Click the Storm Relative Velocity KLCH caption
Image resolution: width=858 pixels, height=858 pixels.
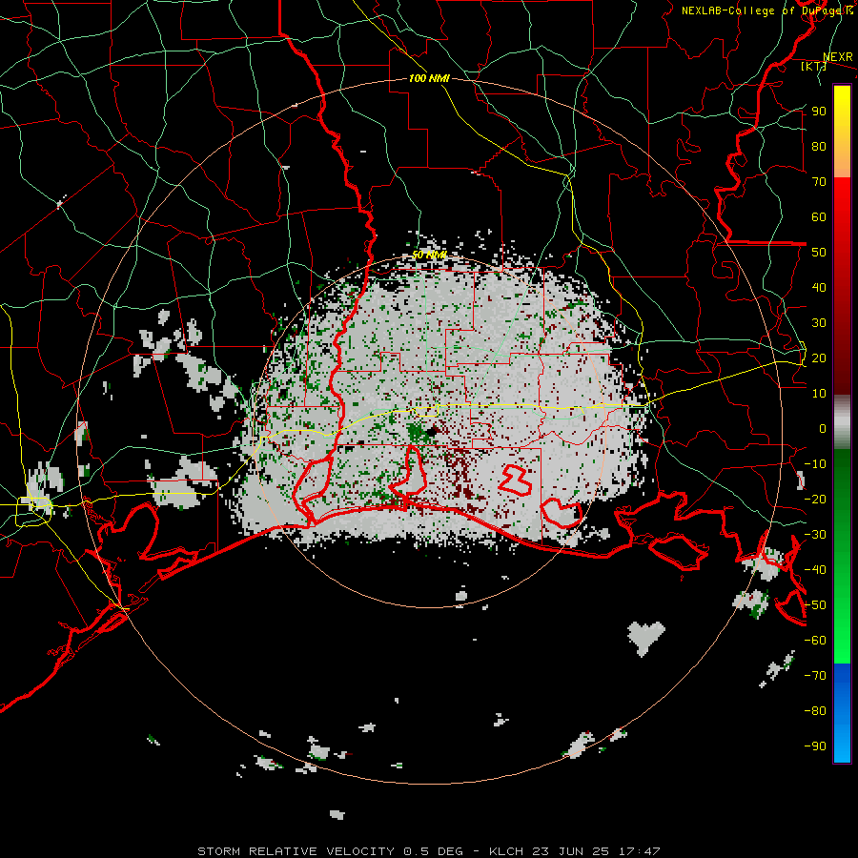(429, 851)
